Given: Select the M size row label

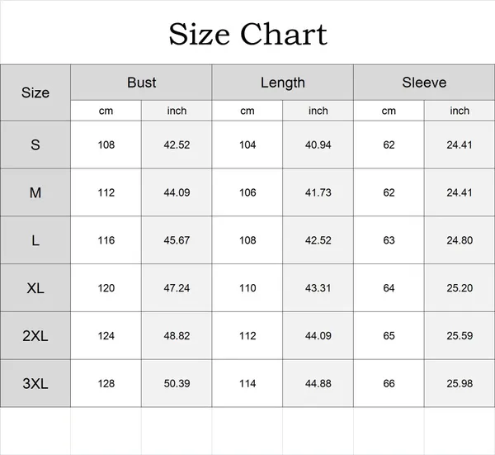Looking at the screenshot, I should (x=35, y=192).
